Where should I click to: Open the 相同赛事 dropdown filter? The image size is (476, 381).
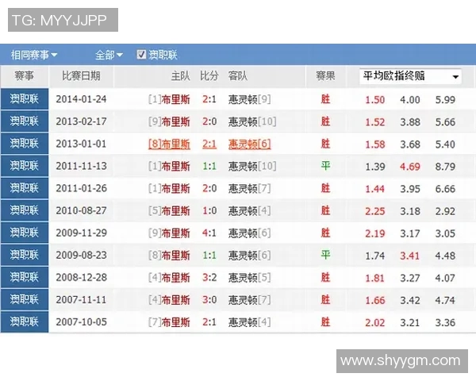(x=33, y=55)
